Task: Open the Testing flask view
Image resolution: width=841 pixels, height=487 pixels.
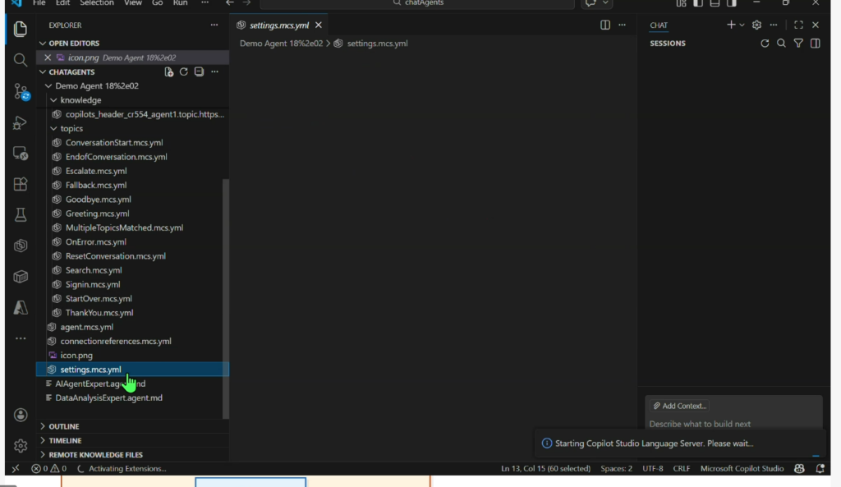Action: coord(21,215)
